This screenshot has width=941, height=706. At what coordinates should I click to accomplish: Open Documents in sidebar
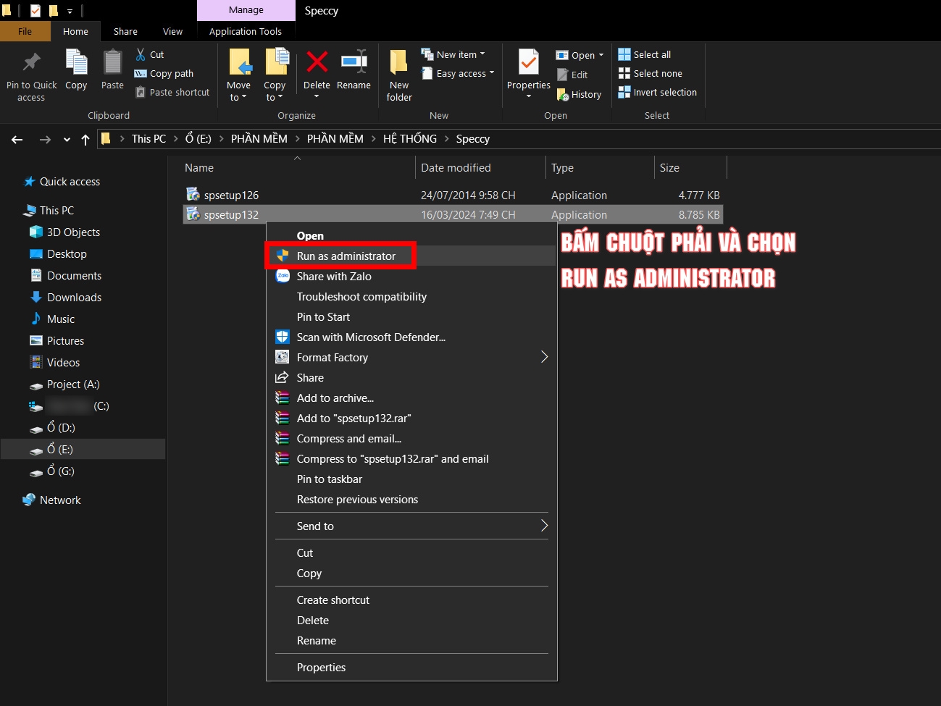point(74,275)
